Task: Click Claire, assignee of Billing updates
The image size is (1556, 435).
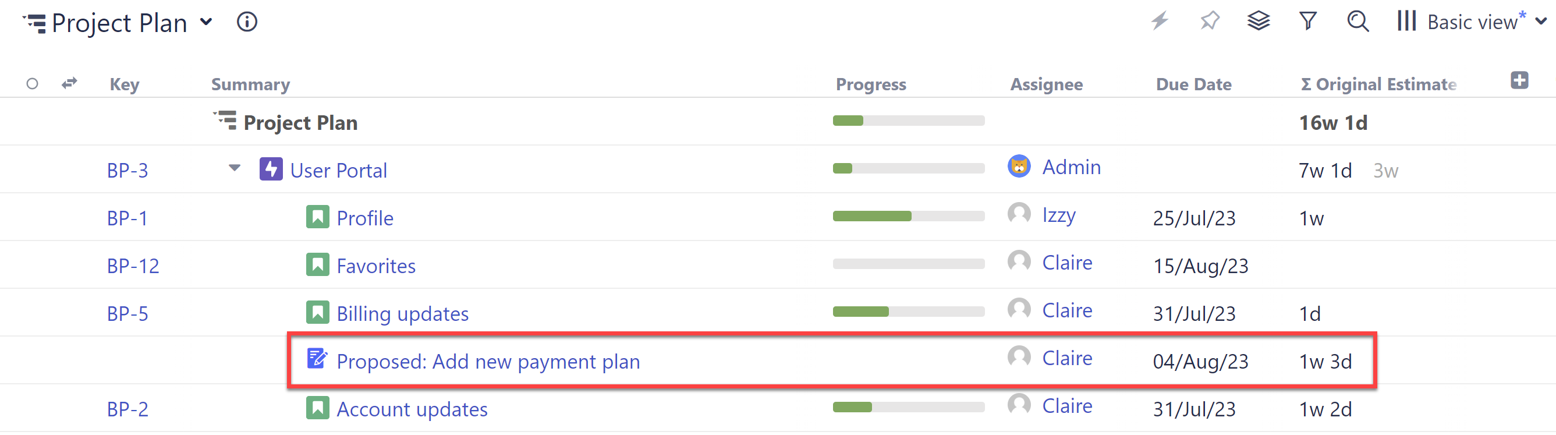Action: 1066,309
